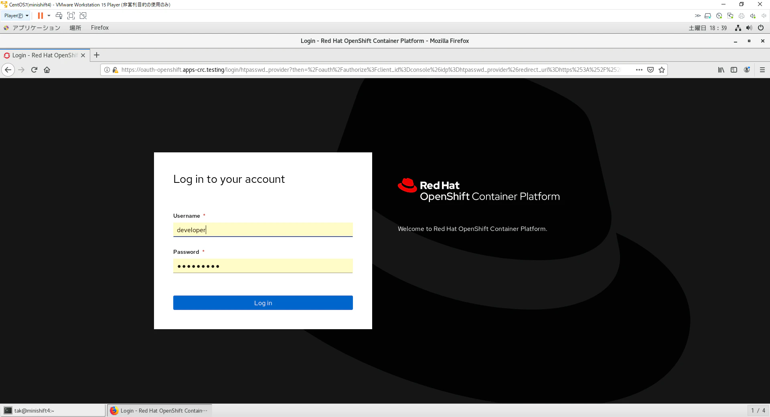Screen dimensions: 770x417
Task: Select Firefox Login window in taskbar
Action: pos(160,411)
